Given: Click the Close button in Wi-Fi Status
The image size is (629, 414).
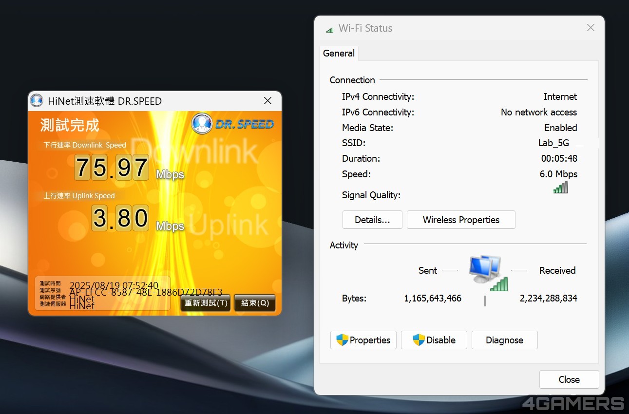Looking at the screenshot, I should (569, 379).
